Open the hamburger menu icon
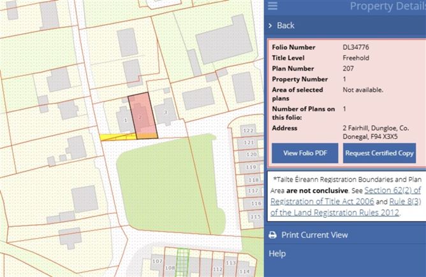The image size is (426, 277). point(272,6)
